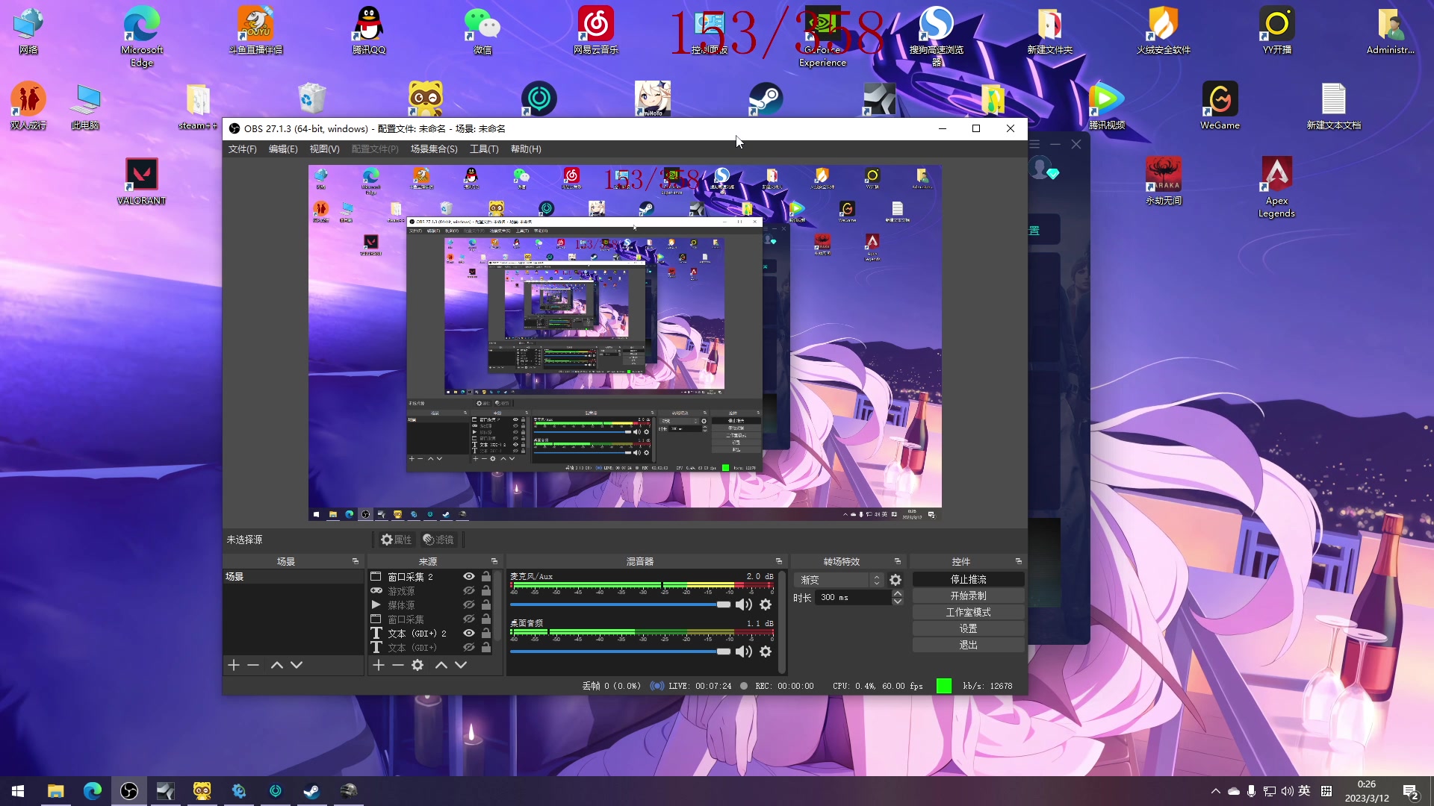
Task: Remove scene with minus icon in 场景 panel
Action: coord(253,665)
